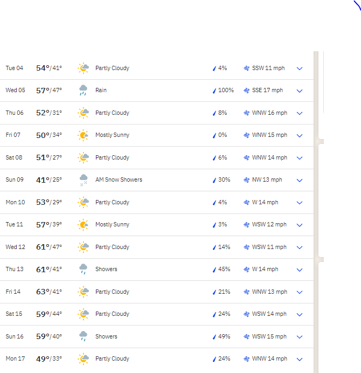Click the Sun 09 snow showers icon
Screen dimensions: 361x373
tap(84, 180)
